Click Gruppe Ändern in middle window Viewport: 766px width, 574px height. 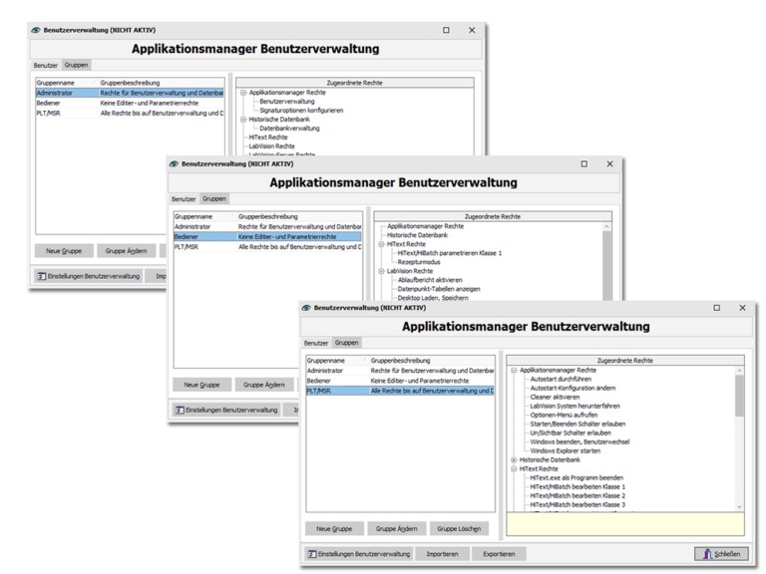[264, 385]
